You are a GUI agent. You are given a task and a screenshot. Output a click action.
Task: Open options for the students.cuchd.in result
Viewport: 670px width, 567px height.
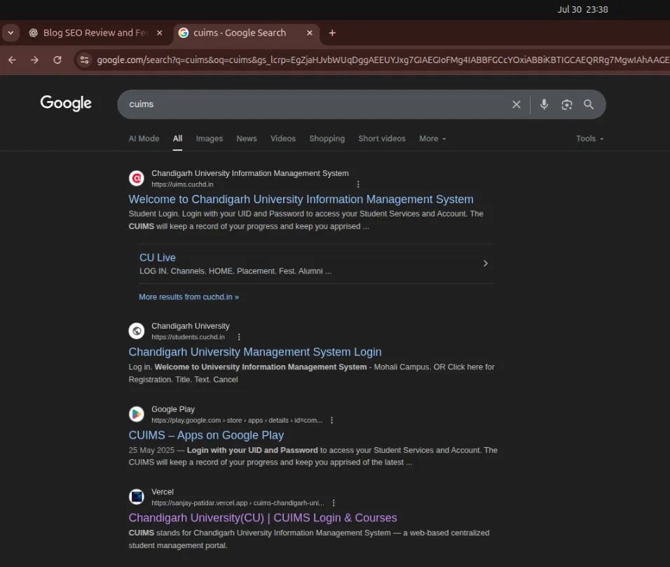[x=239, y=336]
